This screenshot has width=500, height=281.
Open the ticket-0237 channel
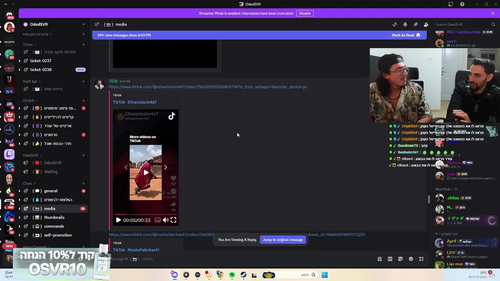[54, 61]
